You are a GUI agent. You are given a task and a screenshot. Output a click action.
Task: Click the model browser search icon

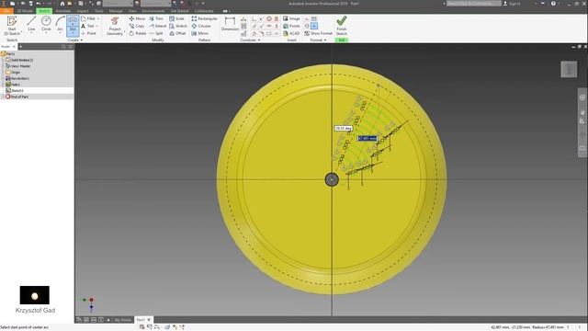coord(63,47)
